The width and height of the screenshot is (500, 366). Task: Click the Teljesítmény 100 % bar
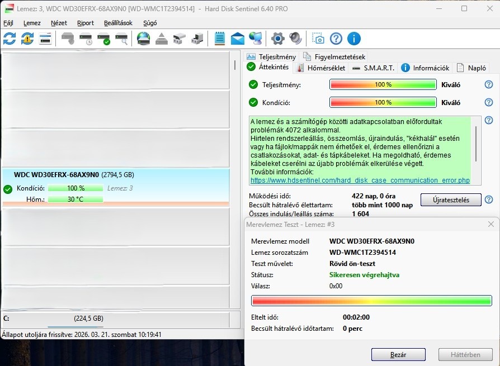[383, 84]
